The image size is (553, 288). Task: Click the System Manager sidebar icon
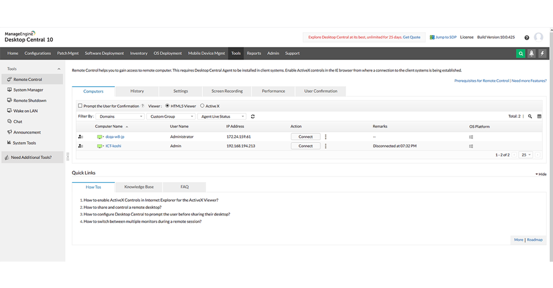pos(10,90)
